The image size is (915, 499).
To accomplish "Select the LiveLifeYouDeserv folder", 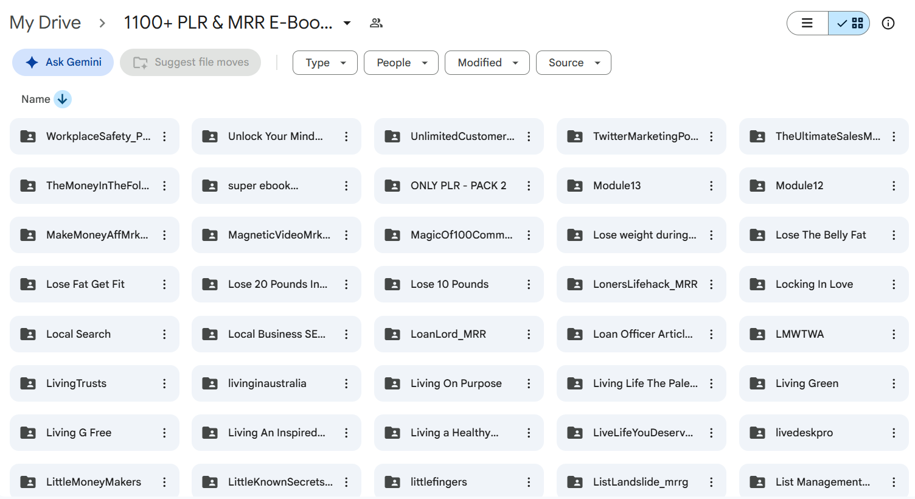I will click(x=641, y=433).
